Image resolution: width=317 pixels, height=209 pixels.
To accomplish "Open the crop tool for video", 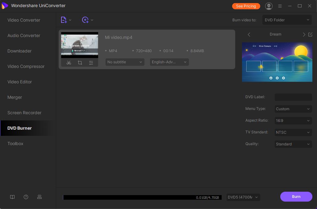I will (80, 63).
